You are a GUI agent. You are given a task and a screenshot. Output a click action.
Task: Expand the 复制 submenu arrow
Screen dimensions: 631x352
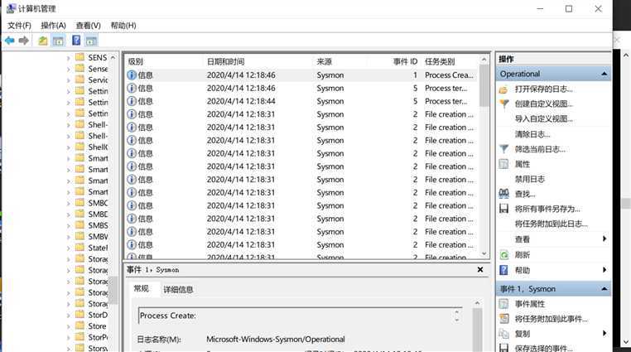click(x=605, y=333)
